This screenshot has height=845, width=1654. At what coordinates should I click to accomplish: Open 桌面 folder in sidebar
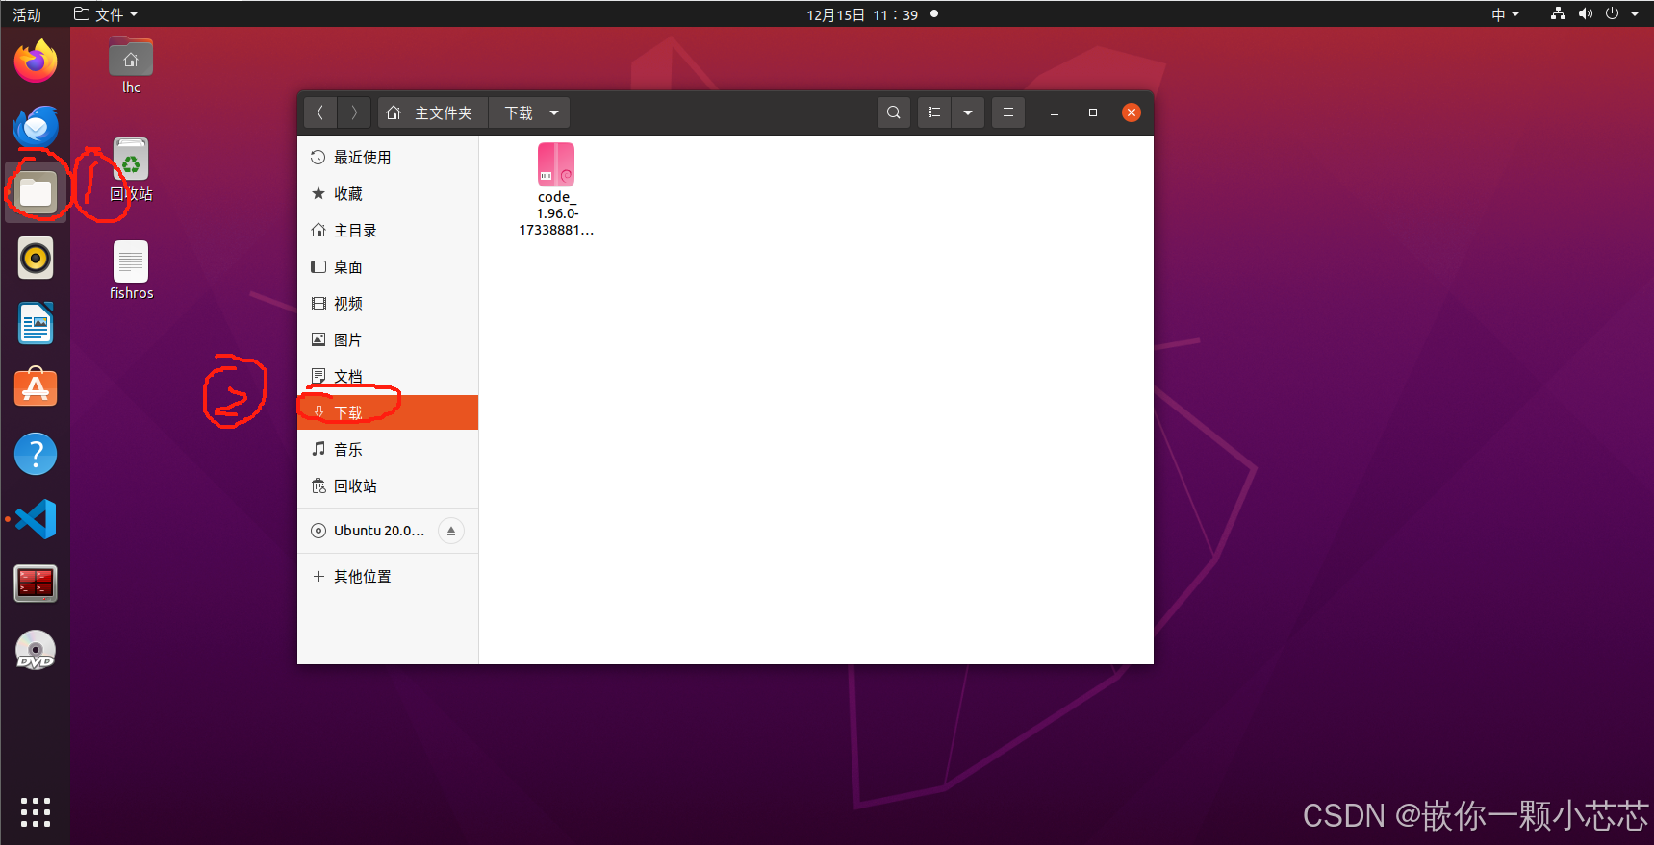pos(388,267)
